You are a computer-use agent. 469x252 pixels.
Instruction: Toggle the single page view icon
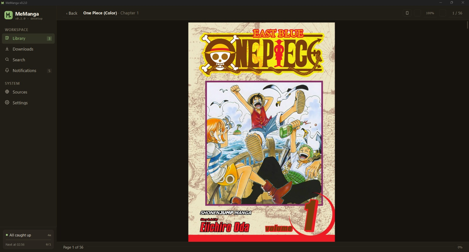tap(407, 13)
